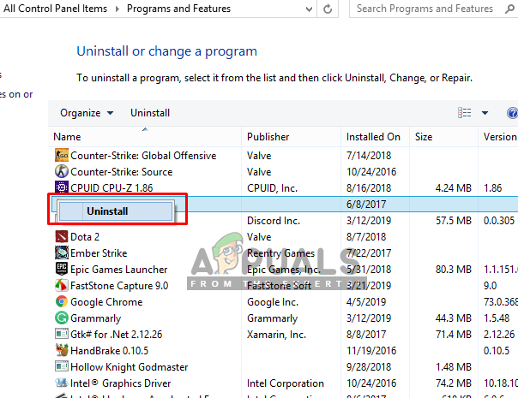The width and height of the screenshot is (518, 398).
Task: Click the refresh address bar button
Action: (328, 9)
